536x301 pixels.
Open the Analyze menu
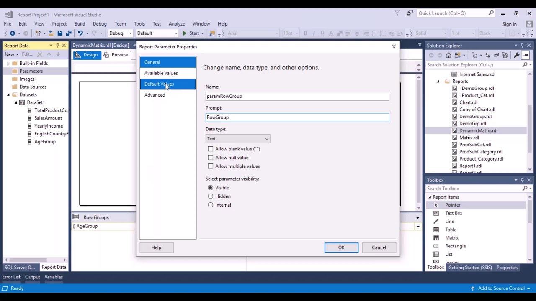(x=177, y=24)
